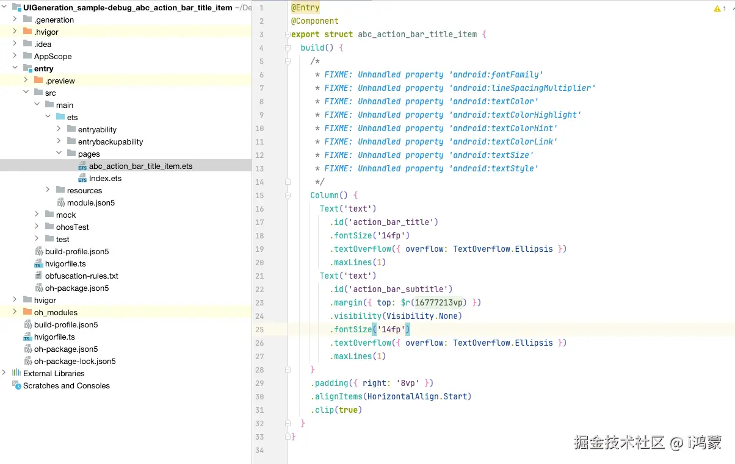Click the warning count number 1
Image resolution: width=735 pixels, height=464 pixels.
coord(724,9)
